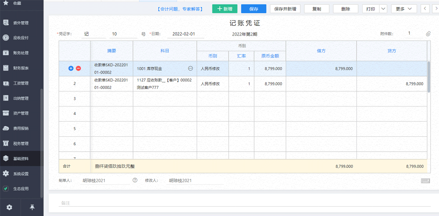Select 系统设置 menu label
This screenshot has width=439, height=216.
coord(21,174)
